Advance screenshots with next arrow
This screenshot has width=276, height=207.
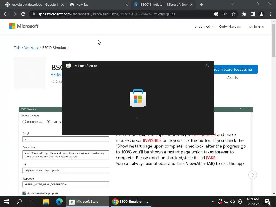252,175
